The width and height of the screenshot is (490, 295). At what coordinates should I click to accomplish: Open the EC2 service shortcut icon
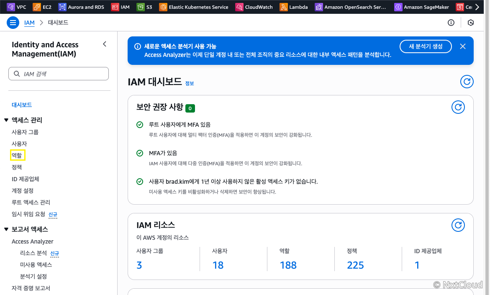pos(36,7)
